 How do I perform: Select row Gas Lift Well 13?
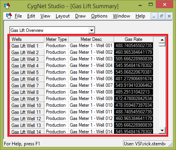(x=27, y=125)
